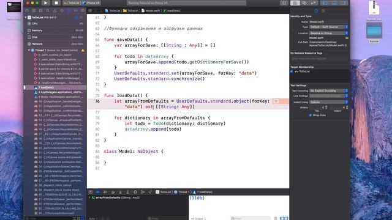The image size is (392, 220).
Task: Switch to Standard editor mode
Action: [x=295, y=3]
